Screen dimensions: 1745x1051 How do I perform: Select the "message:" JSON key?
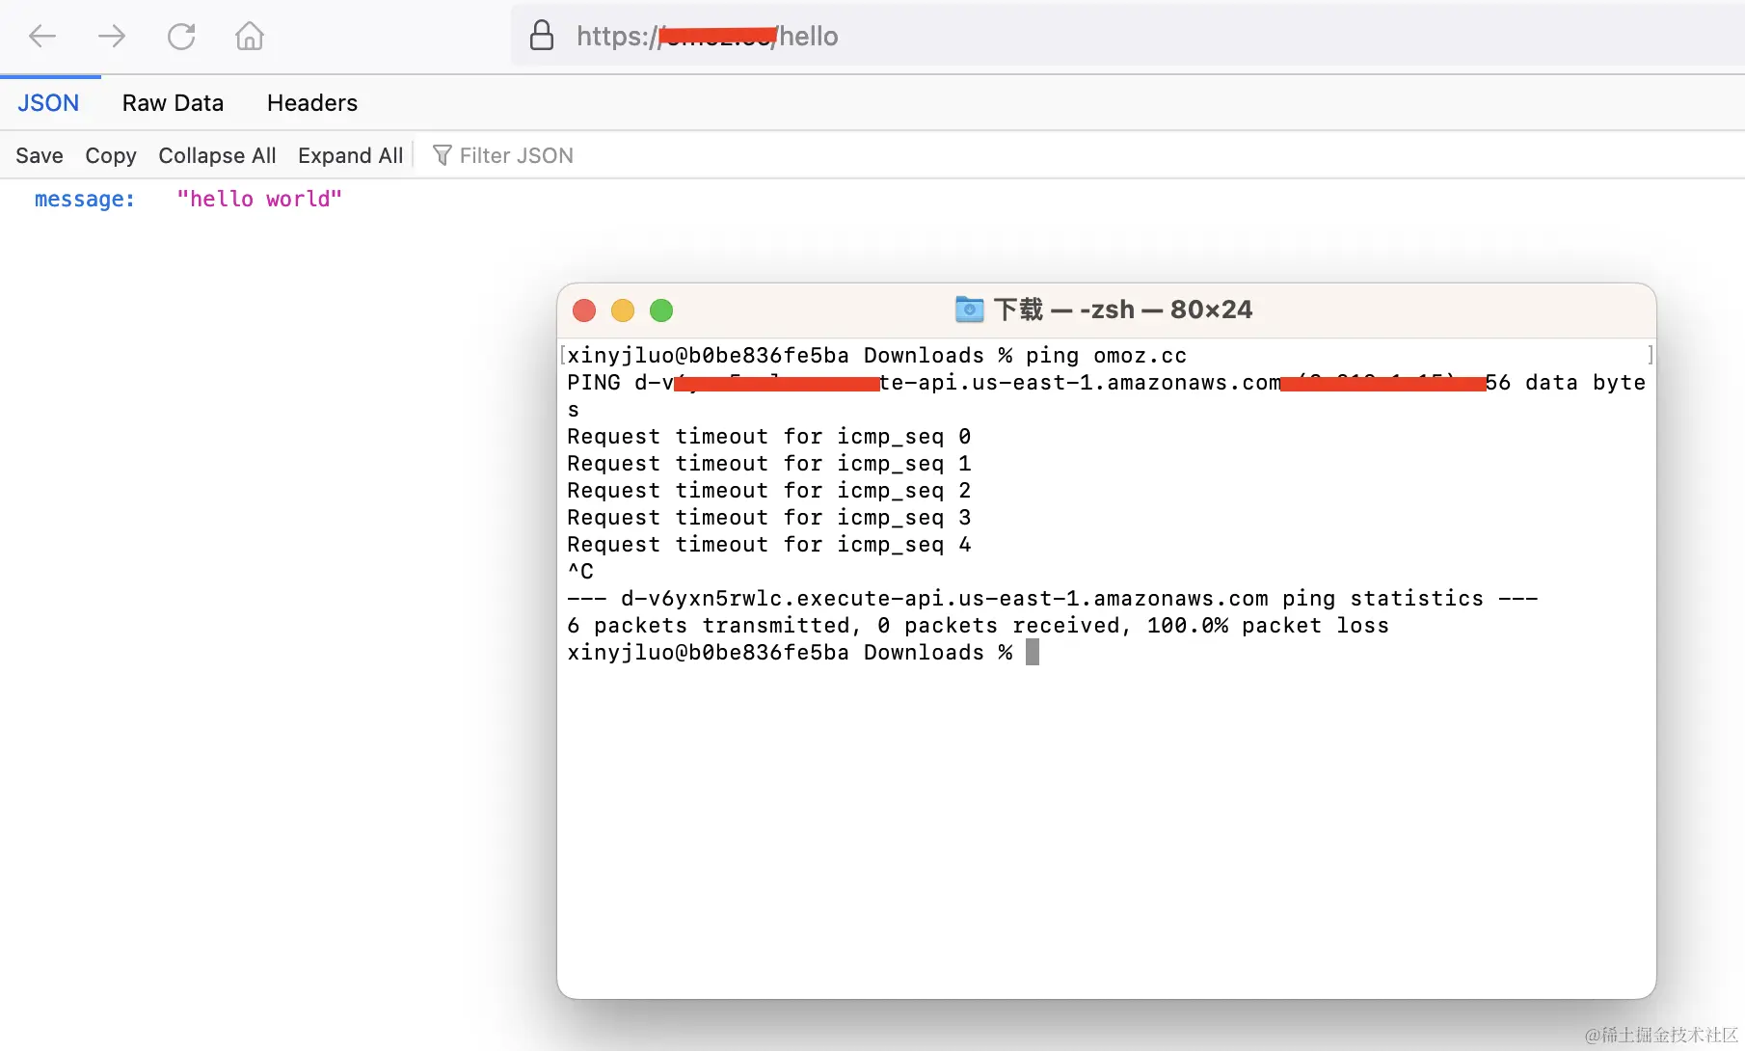tap(85, 199)
